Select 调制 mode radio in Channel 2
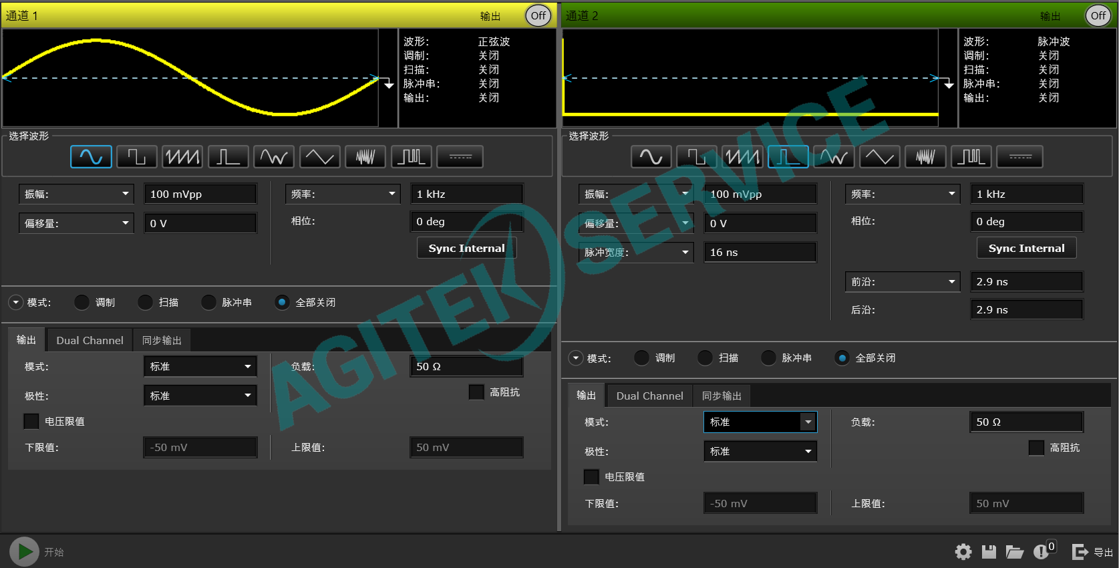Screen dimensions: 1119x568 pyautogui.click(x=641, y=358)
